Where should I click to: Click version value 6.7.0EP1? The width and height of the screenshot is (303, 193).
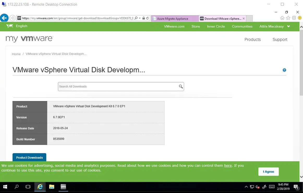coord(59,117)
